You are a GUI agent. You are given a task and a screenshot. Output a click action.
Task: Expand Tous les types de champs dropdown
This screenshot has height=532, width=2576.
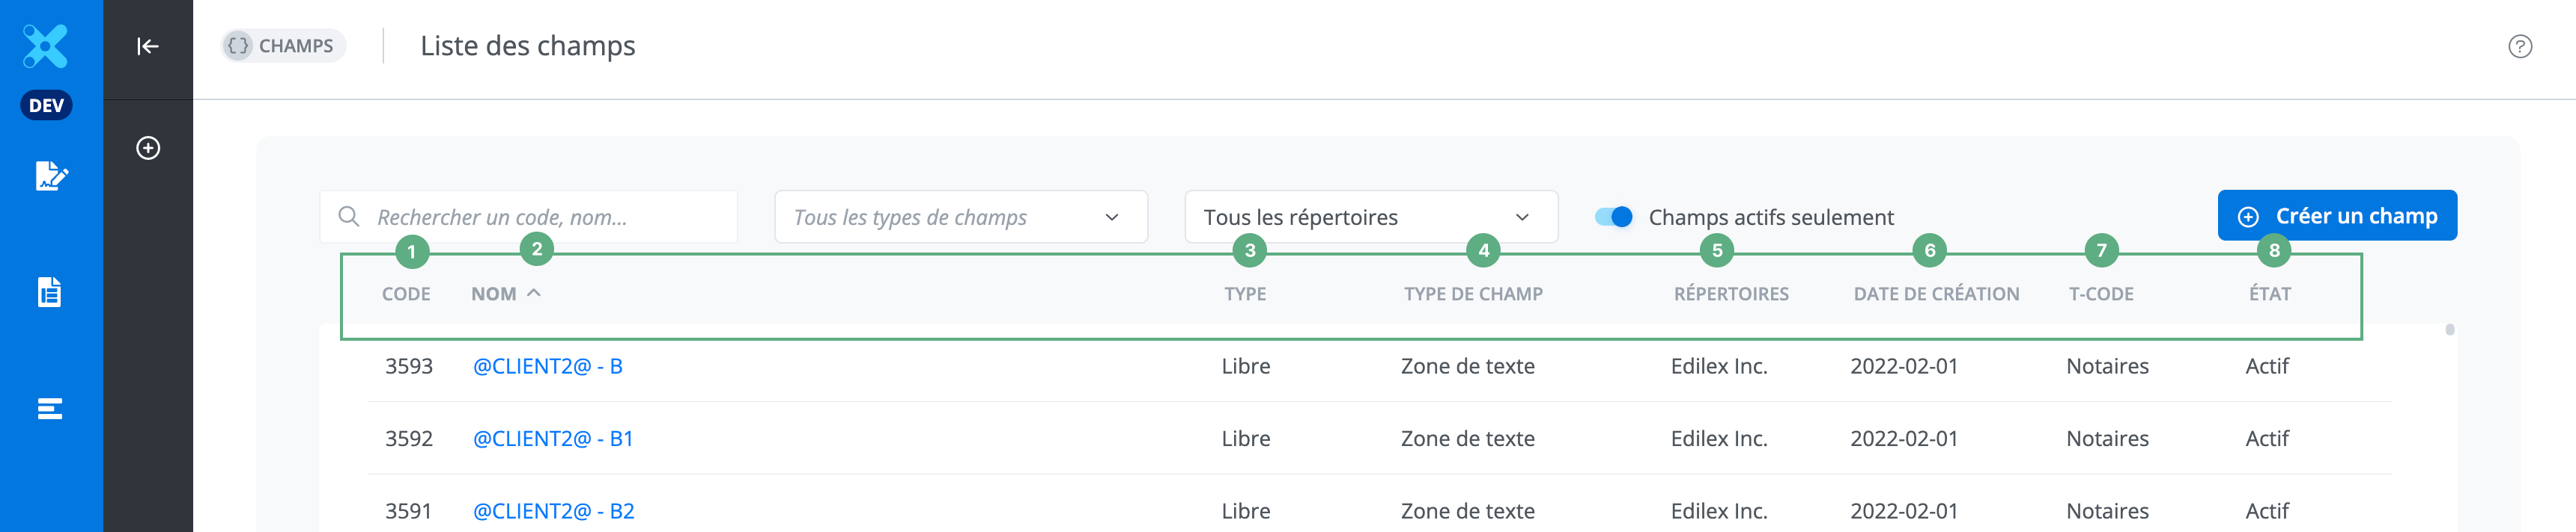[960, 217]
